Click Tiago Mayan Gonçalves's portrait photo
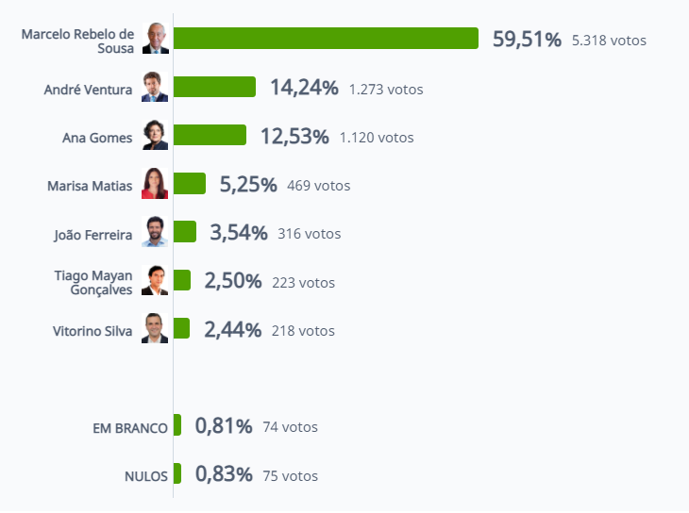689x513 pixels. coord(155,280)
